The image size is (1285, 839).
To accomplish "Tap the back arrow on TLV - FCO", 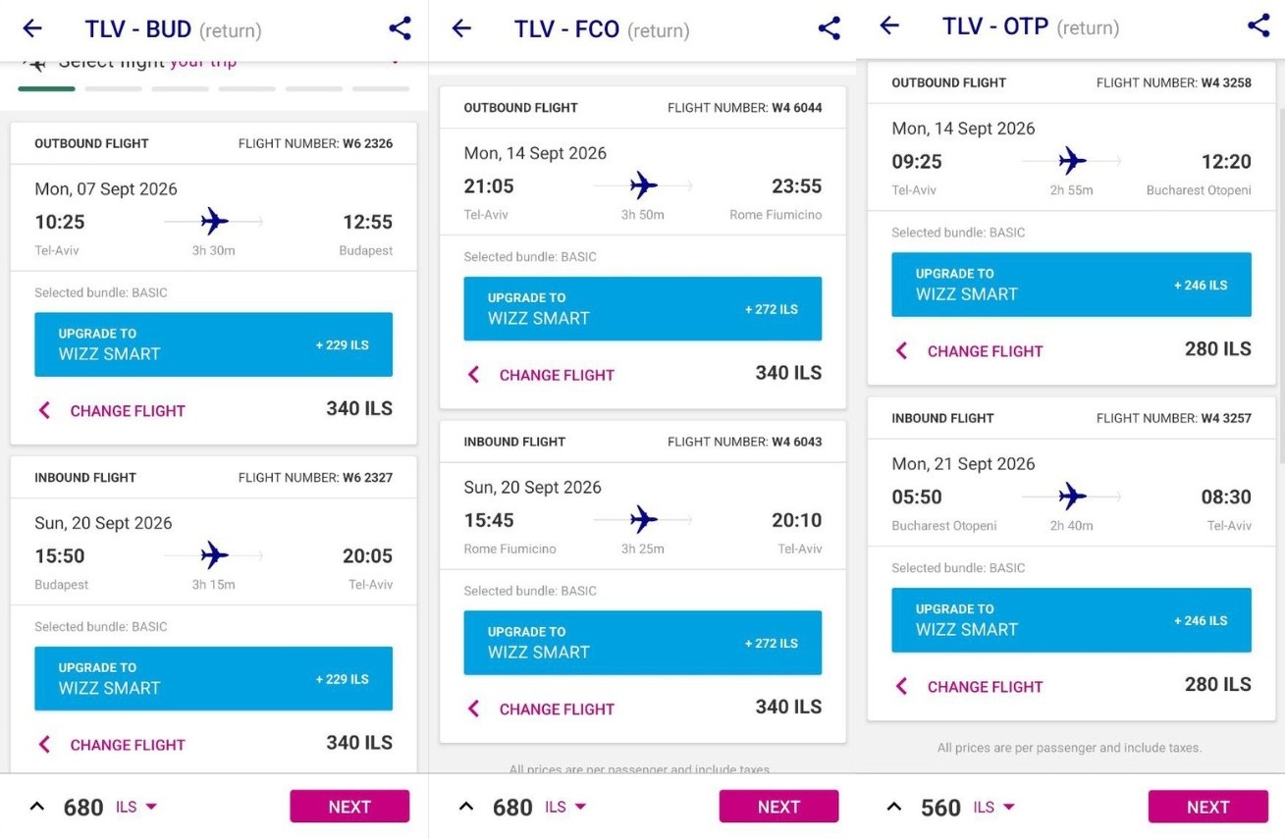I will (461, 27).
